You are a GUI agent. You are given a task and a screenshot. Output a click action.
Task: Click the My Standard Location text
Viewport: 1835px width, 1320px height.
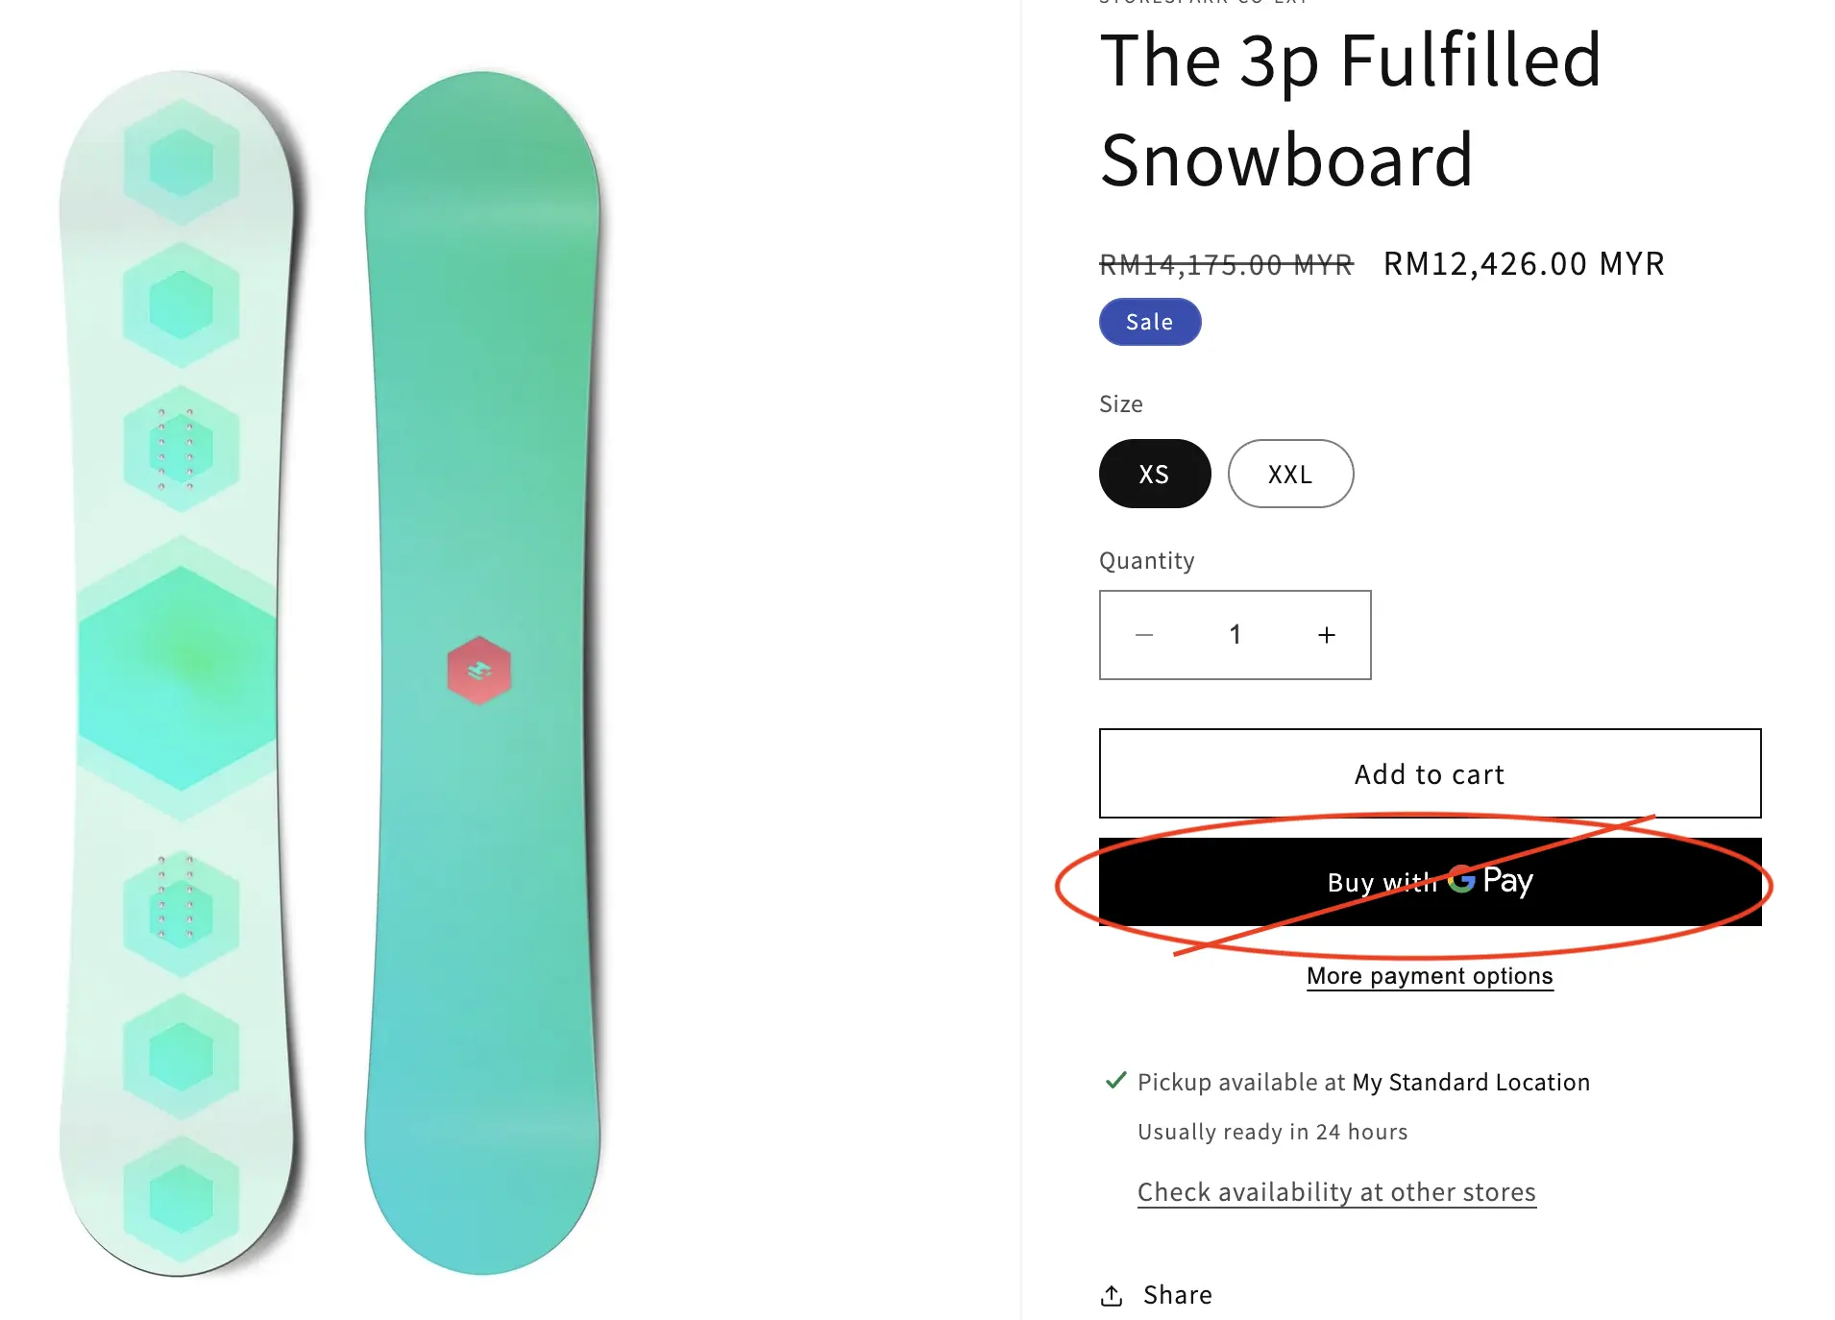click(1469, 1081)
